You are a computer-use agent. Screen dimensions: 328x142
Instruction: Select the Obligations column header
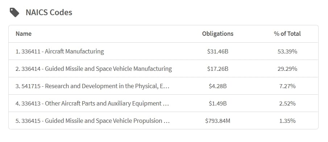click(218, 34)
